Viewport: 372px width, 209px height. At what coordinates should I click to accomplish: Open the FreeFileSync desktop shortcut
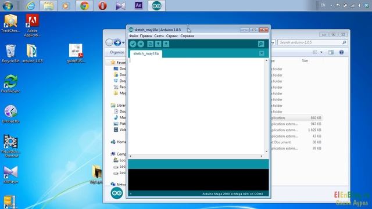click(x=10, y=84)
